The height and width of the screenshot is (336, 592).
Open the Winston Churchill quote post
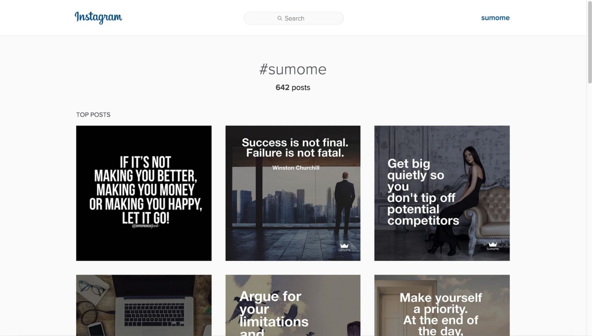293,193
